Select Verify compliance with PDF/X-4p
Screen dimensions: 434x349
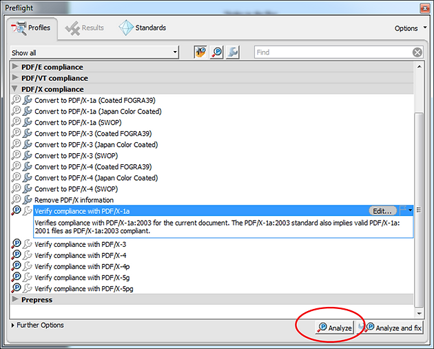coord(82,267)
